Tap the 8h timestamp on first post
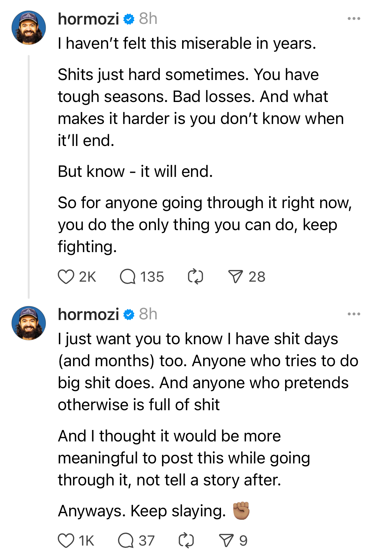This screenshot has width=376, height=560. tap(148, 19)
